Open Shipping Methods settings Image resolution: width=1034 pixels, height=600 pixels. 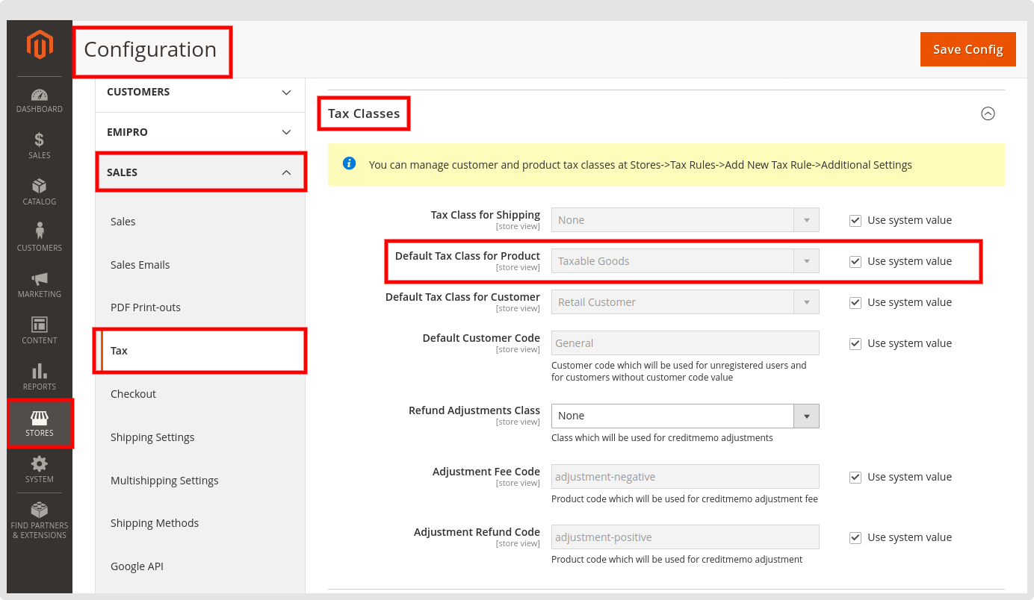click(155, 523)
